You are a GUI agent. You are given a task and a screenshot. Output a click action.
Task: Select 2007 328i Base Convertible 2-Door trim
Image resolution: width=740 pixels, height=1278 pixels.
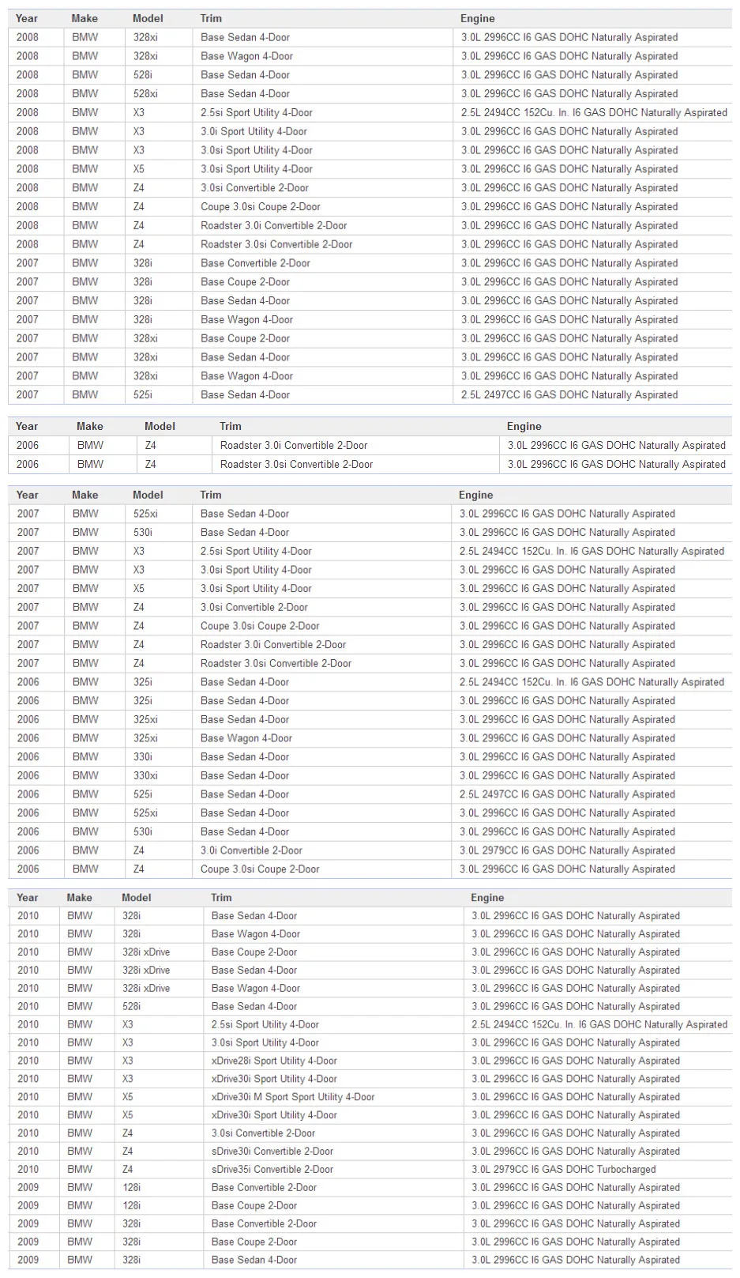tap(255, 263)
